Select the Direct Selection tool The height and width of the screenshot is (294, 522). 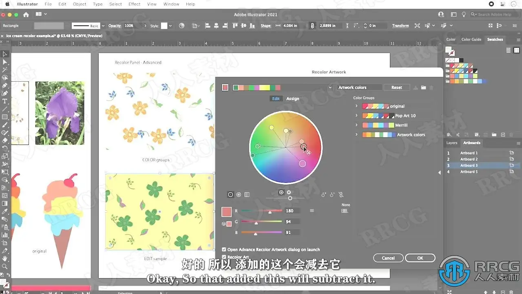5,62
